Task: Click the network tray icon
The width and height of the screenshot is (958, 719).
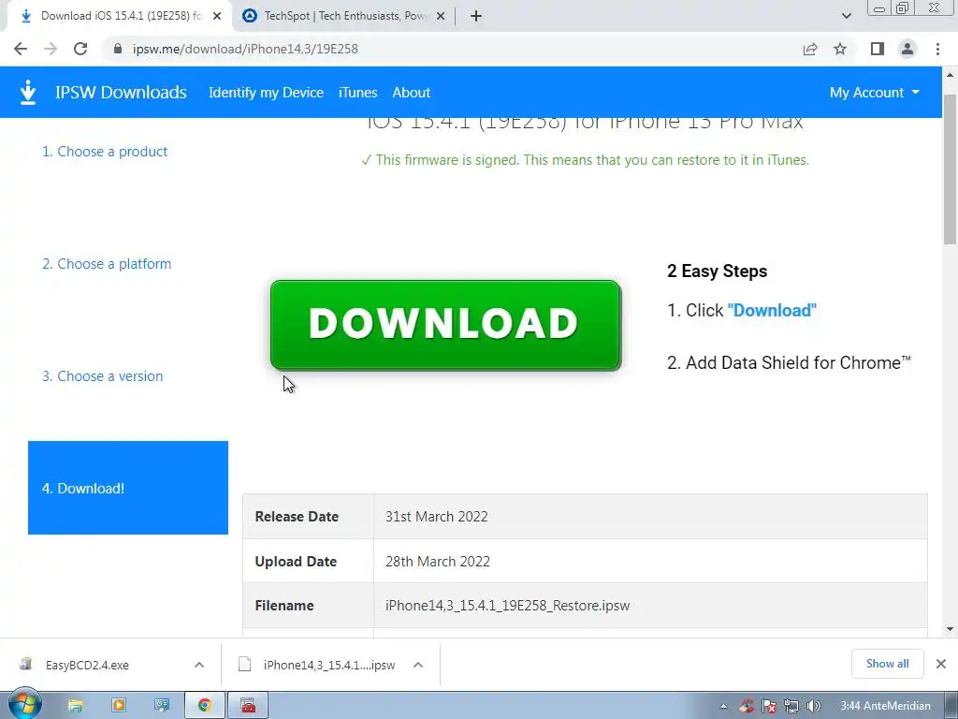Action: click(791, 706)
